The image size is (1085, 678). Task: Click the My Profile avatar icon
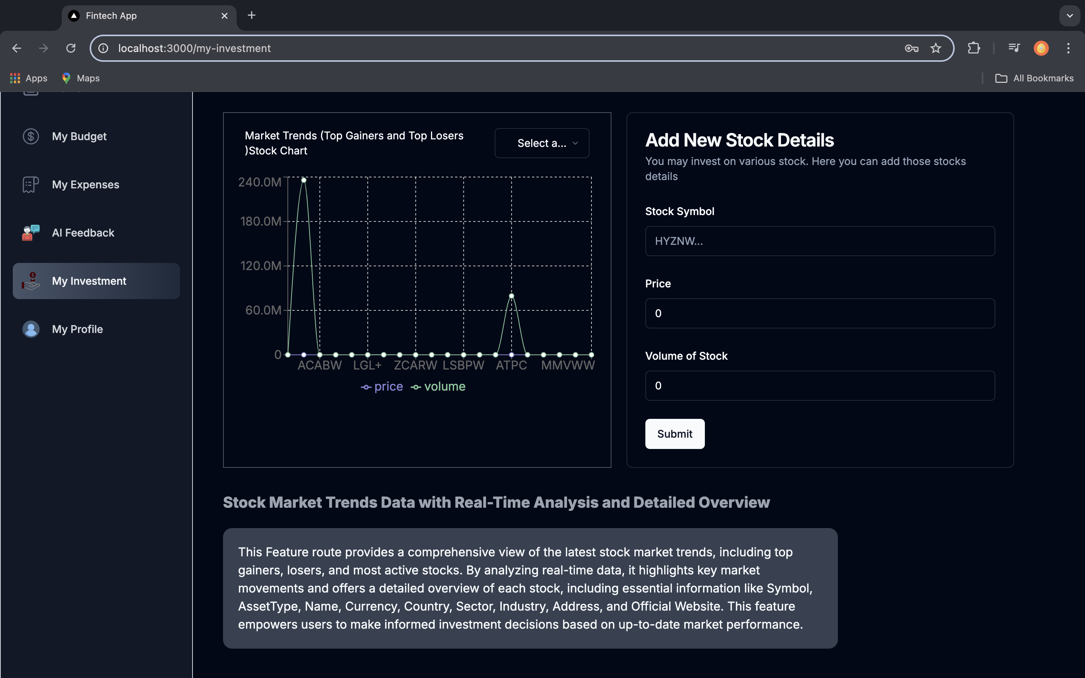[x=31, y=329]
